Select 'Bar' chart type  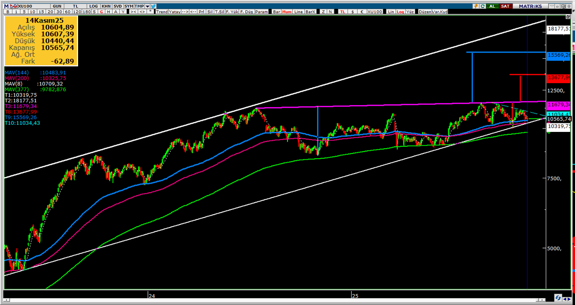pyautogui.click(x=276, y=11)
